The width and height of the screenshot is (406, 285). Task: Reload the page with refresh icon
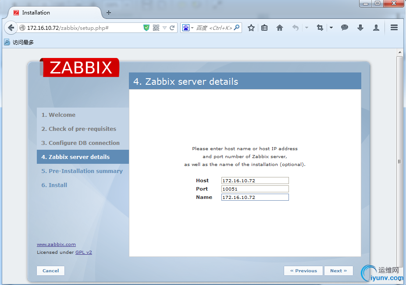[x=172, y=28]
